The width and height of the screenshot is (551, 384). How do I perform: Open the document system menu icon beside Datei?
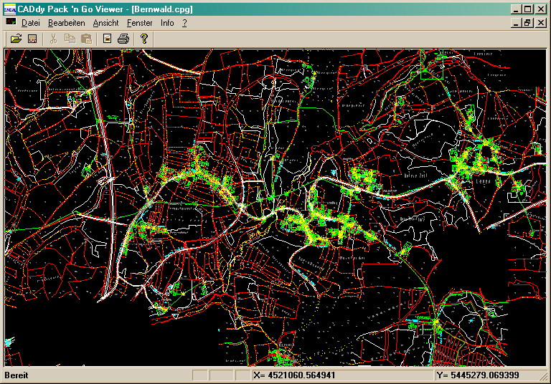(x=10, y=23)
